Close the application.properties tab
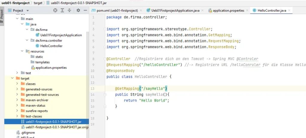306x138 pixels. click(247, 10)
